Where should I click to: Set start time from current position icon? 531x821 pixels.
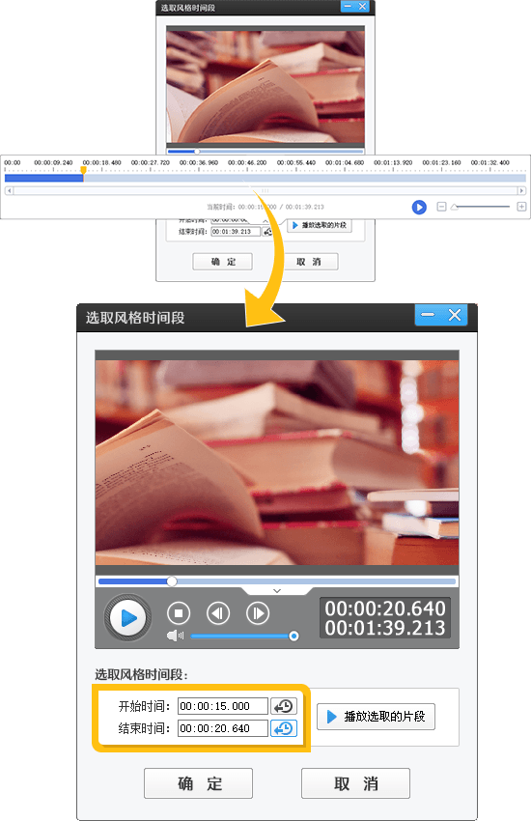pos(284,706)
